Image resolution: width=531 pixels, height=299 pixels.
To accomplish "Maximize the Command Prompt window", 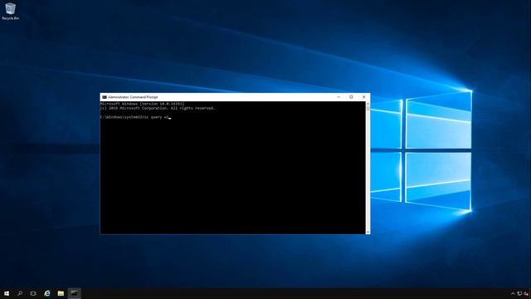I will point(351,97).
